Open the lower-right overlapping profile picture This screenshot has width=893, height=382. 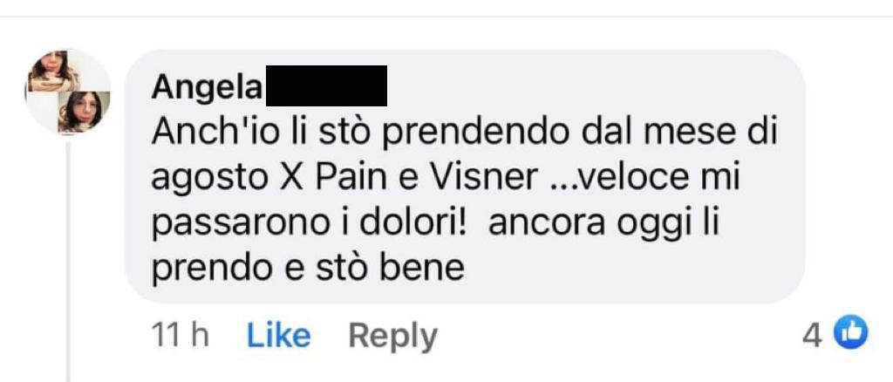(85, 111)
